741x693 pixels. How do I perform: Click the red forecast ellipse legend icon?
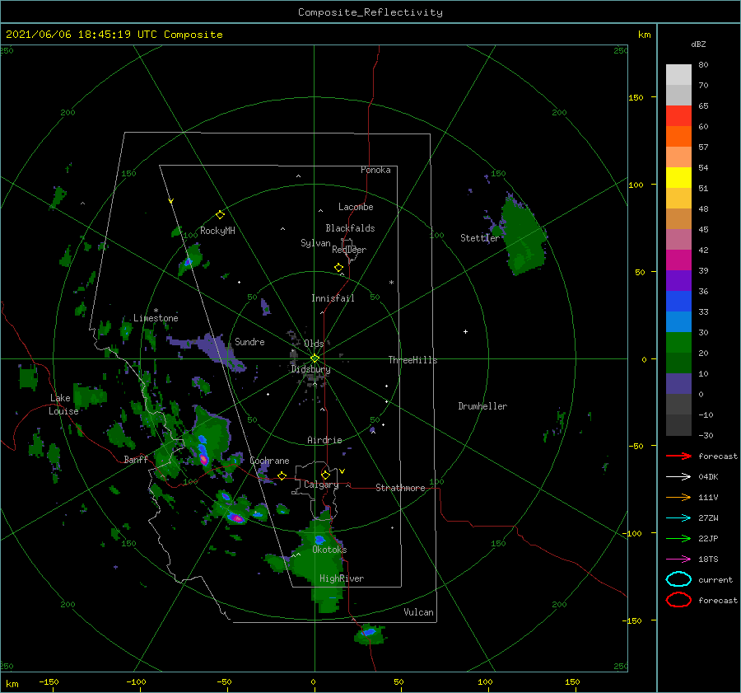tap(678, 600)
